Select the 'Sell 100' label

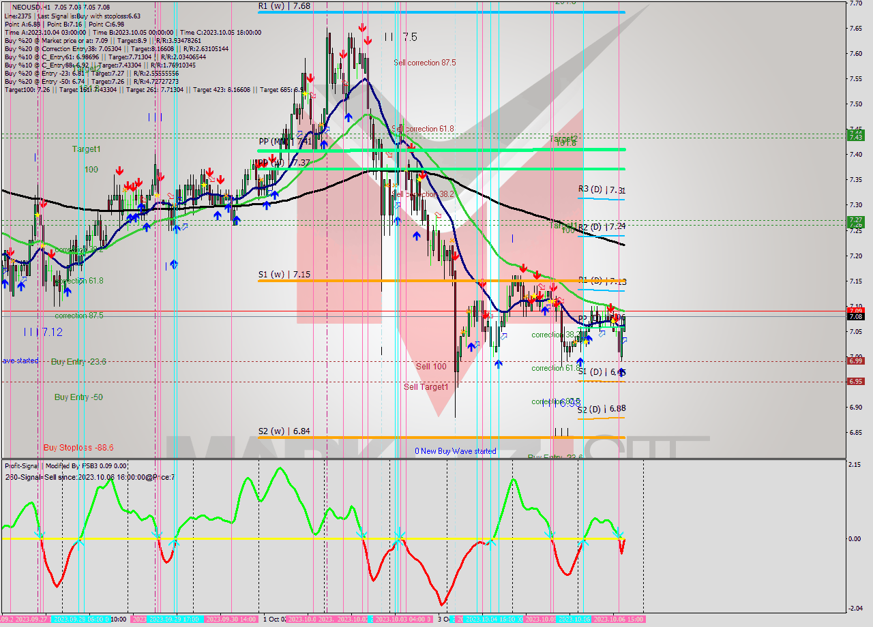pyautogui.click(x=431, y=367)
